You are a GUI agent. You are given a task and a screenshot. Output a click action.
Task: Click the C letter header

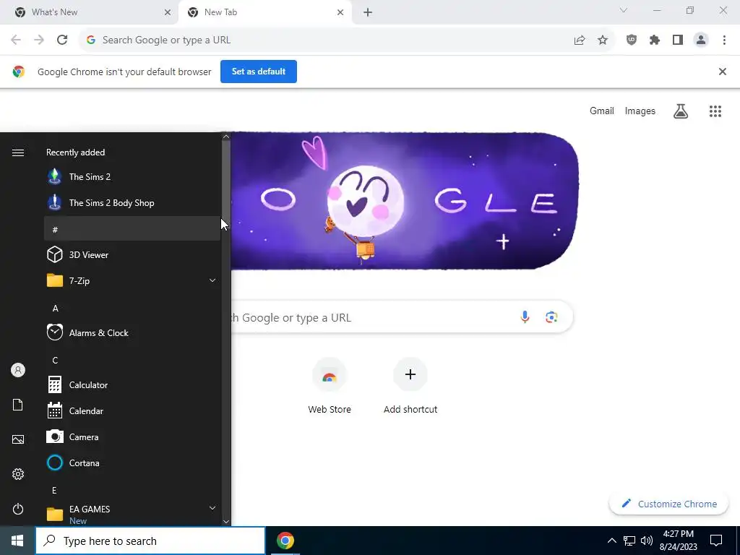click(x=132, y=360)
